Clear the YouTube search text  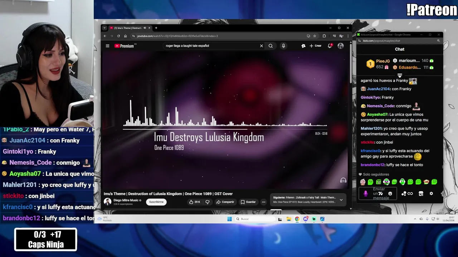[x=261, y=46]
